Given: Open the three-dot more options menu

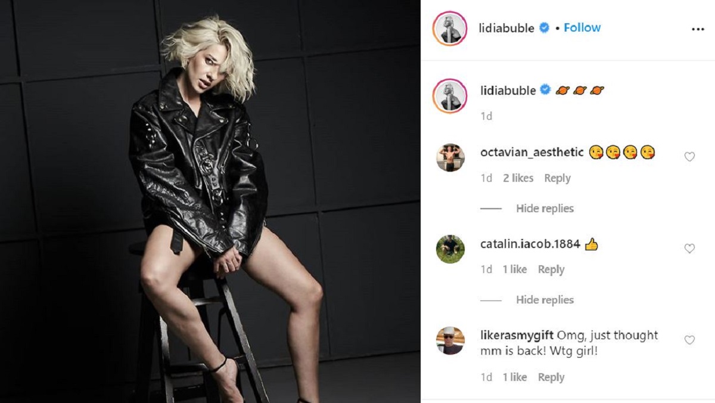Looking at the screenshot, I should pyautogui.click(x=698, y=29).
